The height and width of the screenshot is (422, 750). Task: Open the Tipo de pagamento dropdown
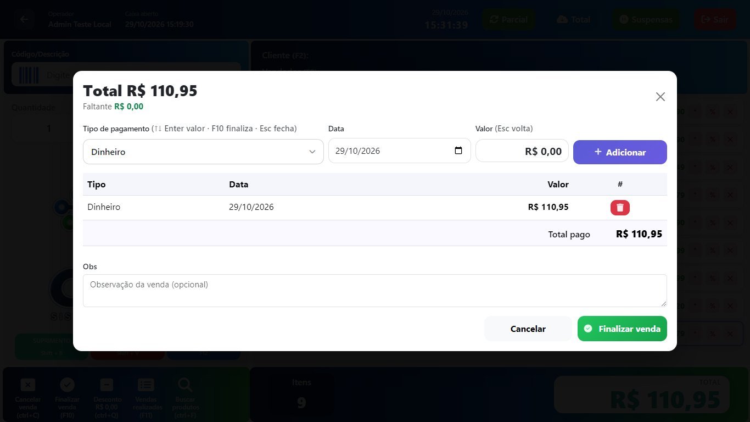pos(203,152)
